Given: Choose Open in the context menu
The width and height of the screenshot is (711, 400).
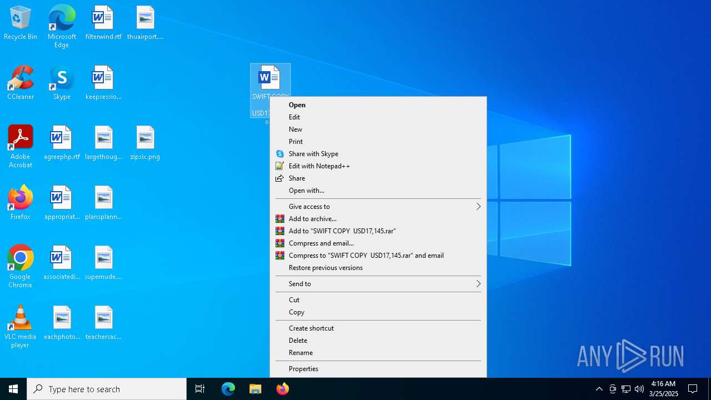Looking at the screenshot, I should coord(378,105).
